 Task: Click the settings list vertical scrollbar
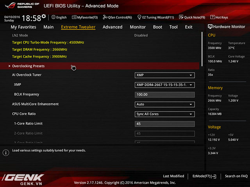[x=202, y=49]
